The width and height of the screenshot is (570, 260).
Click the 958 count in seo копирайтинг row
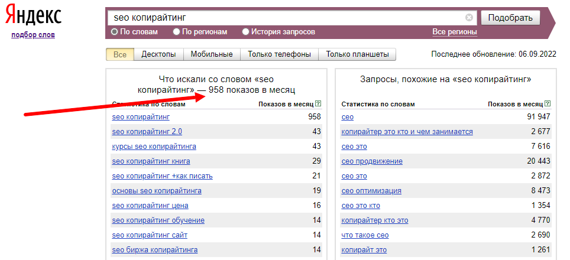tap(315, 117)
